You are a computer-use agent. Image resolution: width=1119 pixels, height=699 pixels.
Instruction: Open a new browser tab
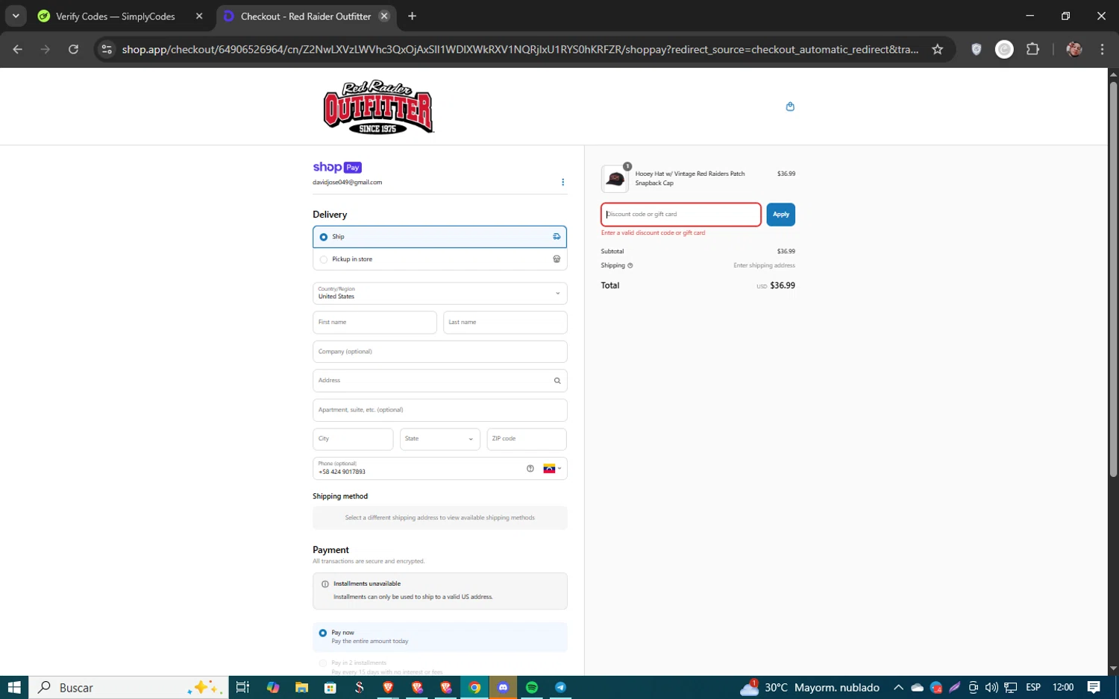click(412, 16)
